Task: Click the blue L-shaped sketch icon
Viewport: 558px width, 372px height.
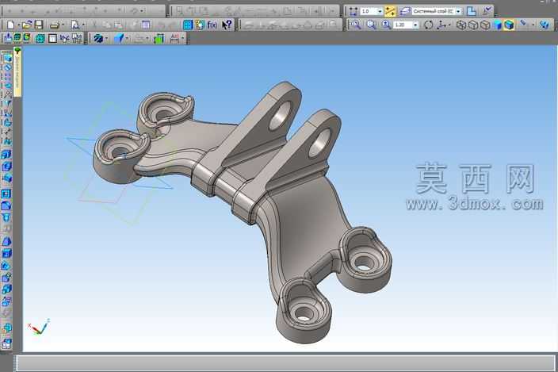Action: (471, 11)
